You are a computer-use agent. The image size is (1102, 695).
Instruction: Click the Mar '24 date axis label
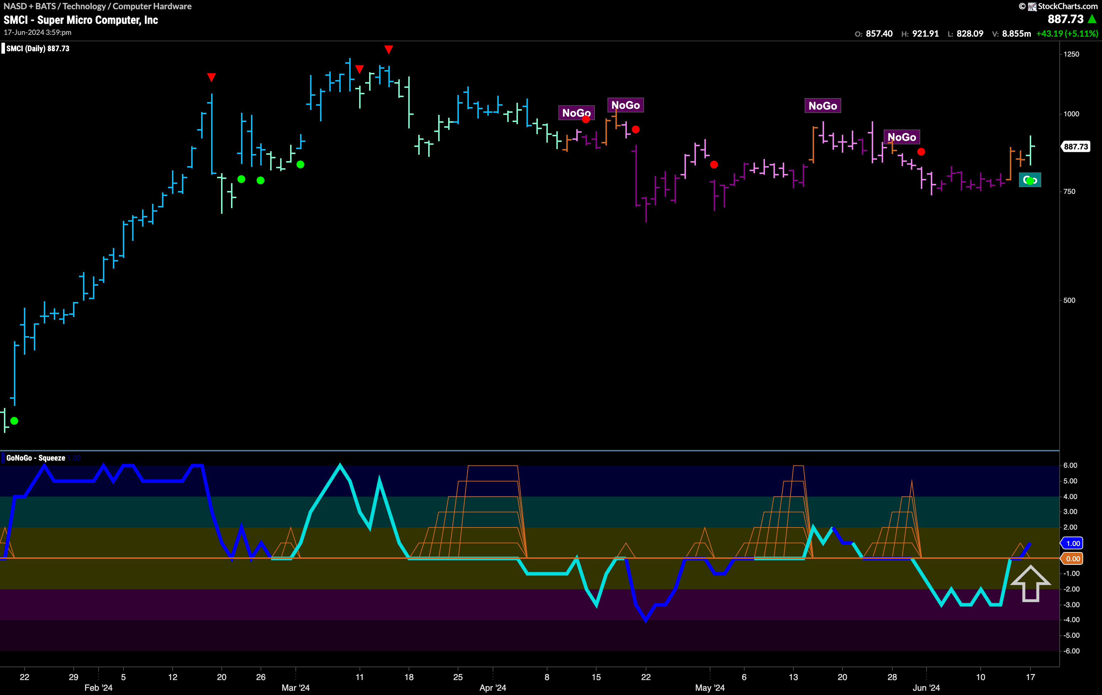pos(296,687)
